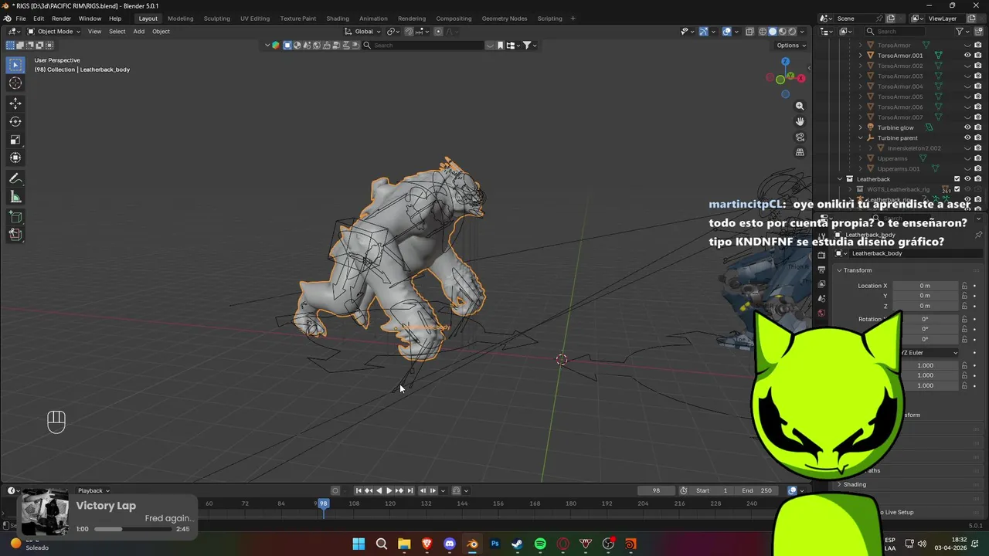Open the Edit menu
This screenshot has height=556, width=989.
pyautogui.click(x=39, y=19)
